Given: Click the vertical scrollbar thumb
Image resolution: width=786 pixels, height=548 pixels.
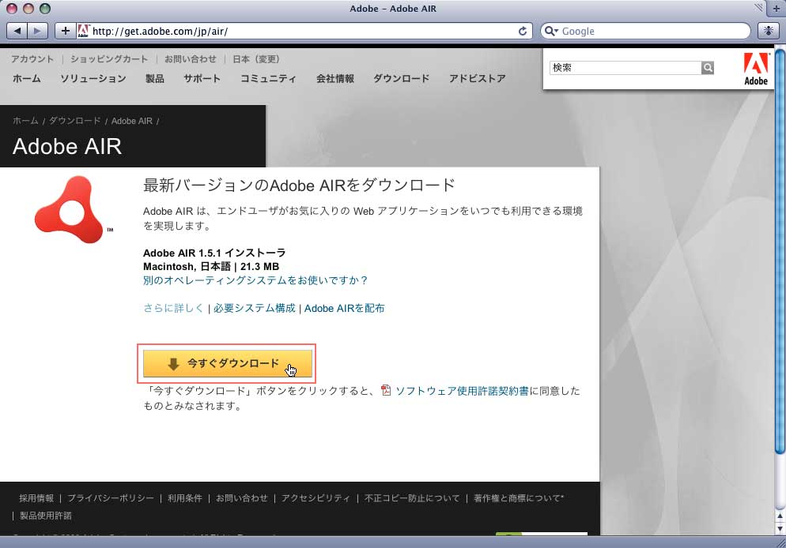Looking at the screenshot, I should 780,250.
